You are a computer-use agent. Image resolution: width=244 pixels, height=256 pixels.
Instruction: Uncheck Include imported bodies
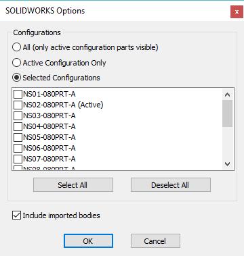click(x=16, y=215)
